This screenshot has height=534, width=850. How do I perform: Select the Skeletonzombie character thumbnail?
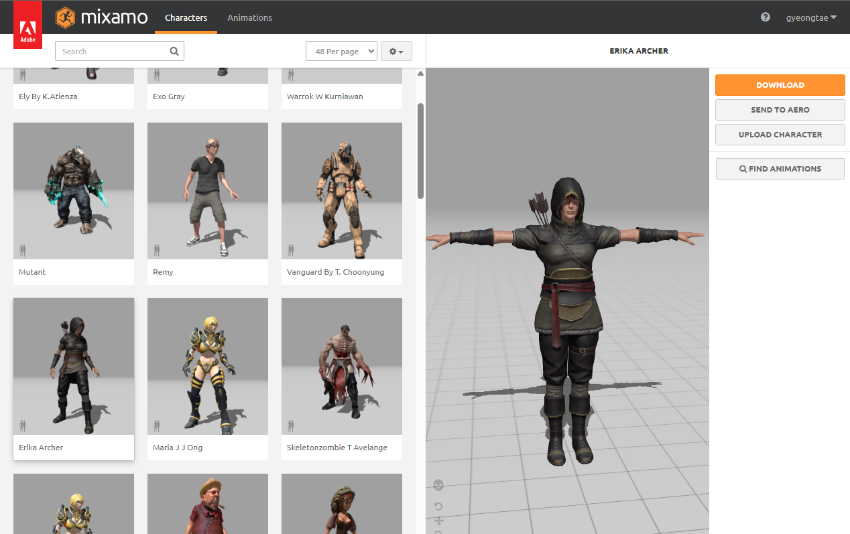pos(342,366)
